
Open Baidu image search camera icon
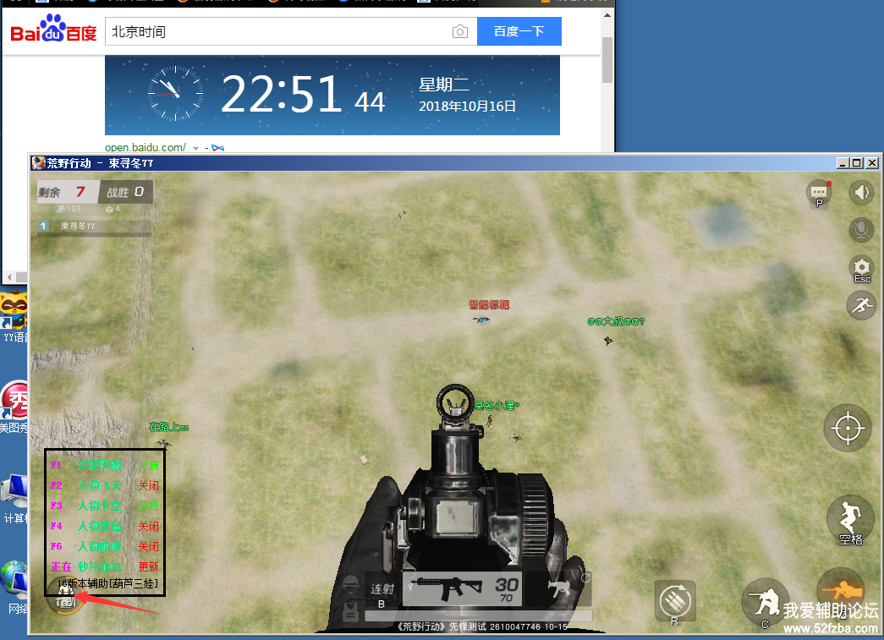point(460,31)
